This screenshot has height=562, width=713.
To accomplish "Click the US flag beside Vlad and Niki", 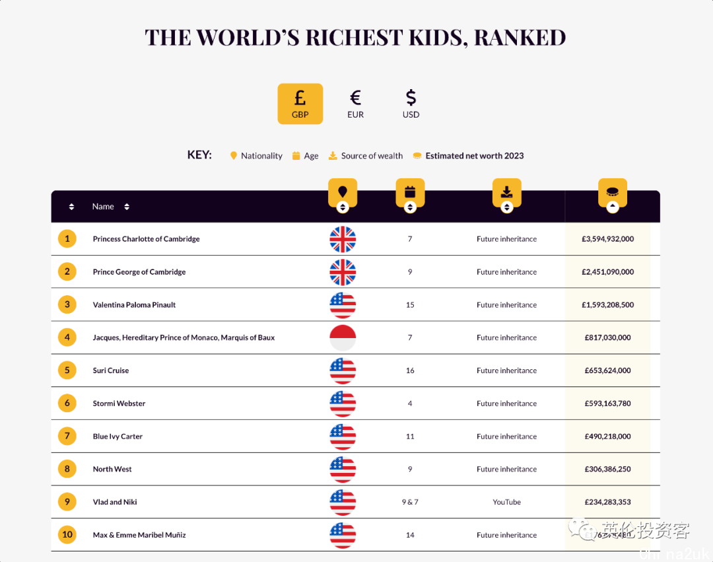I will (343, 502).
